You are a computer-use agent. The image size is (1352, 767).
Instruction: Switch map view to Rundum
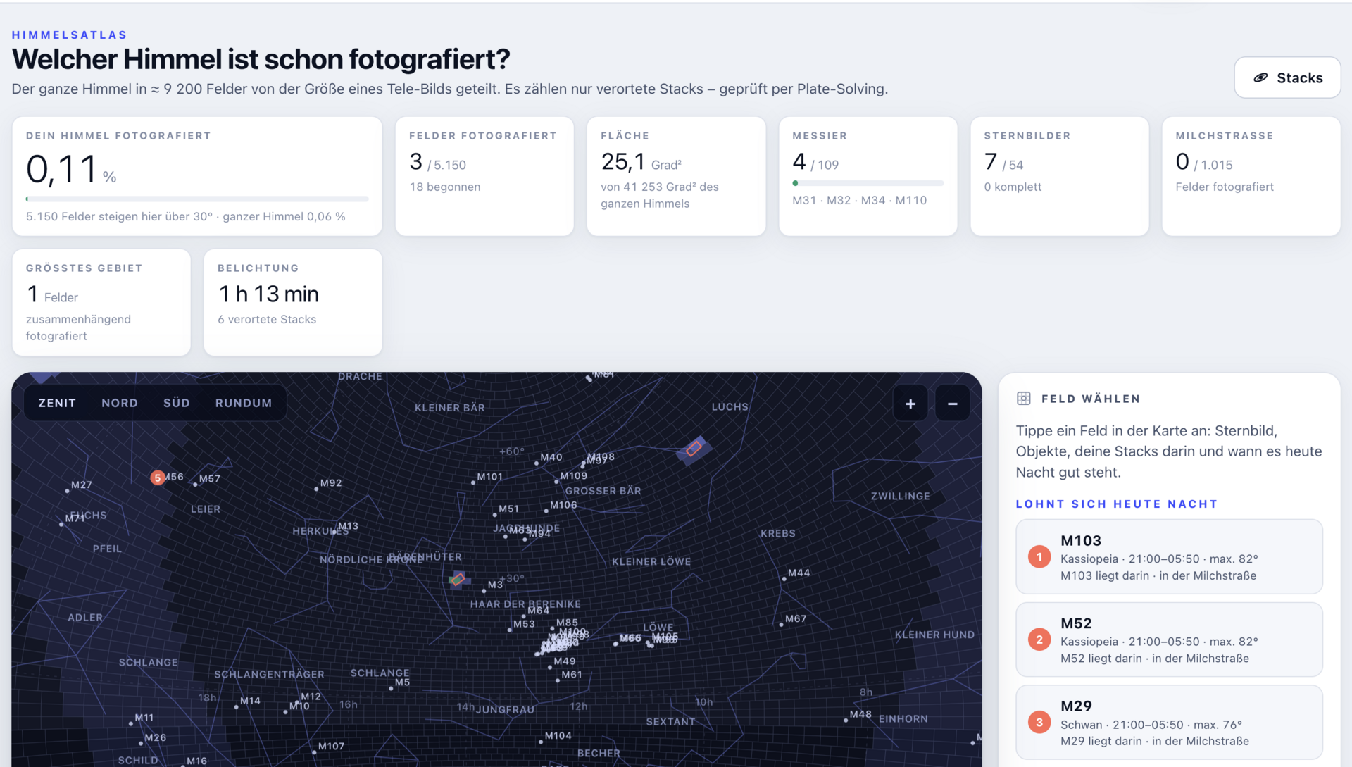244,403
